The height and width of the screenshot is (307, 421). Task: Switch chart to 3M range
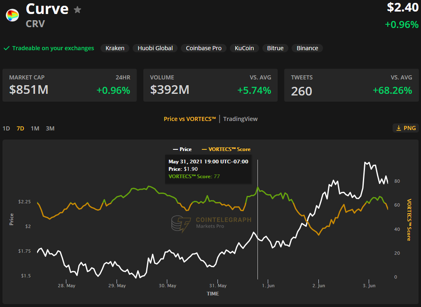pos(50,128)
